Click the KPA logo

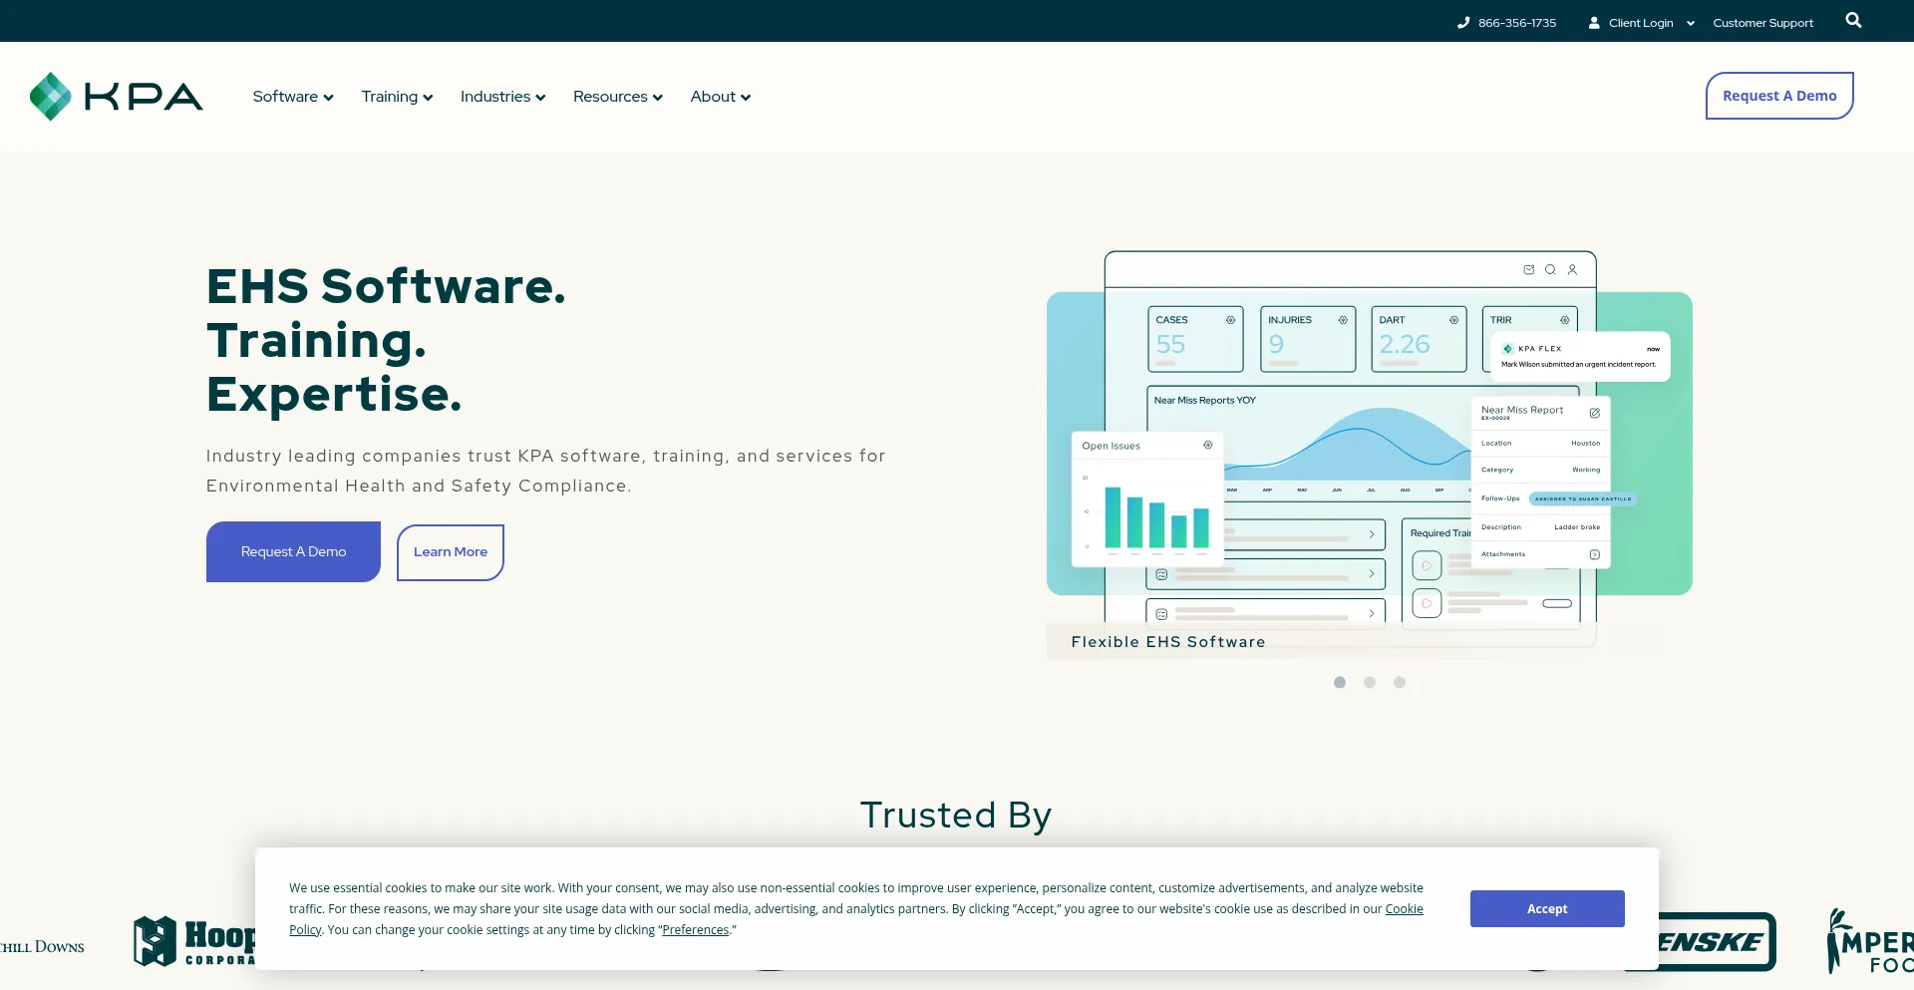[116, 97]
